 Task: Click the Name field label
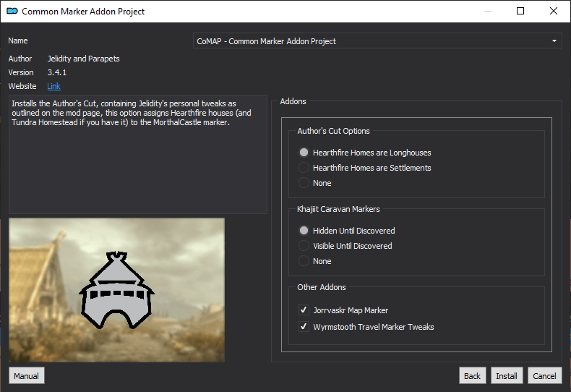coord(18,41)
